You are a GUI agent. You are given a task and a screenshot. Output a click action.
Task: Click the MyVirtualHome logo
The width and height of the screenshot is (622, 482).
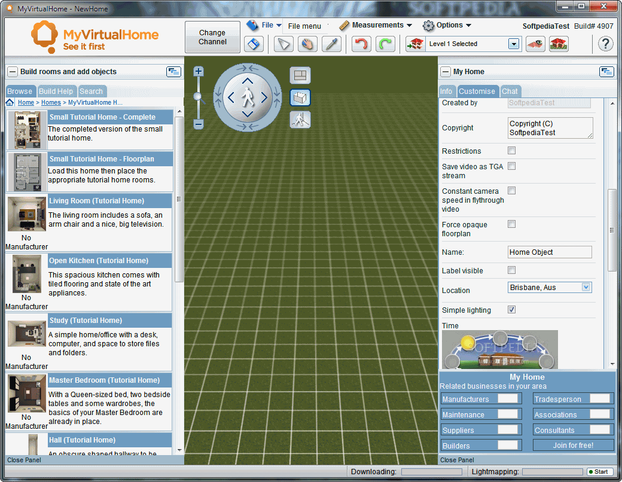tap(95, 38)
